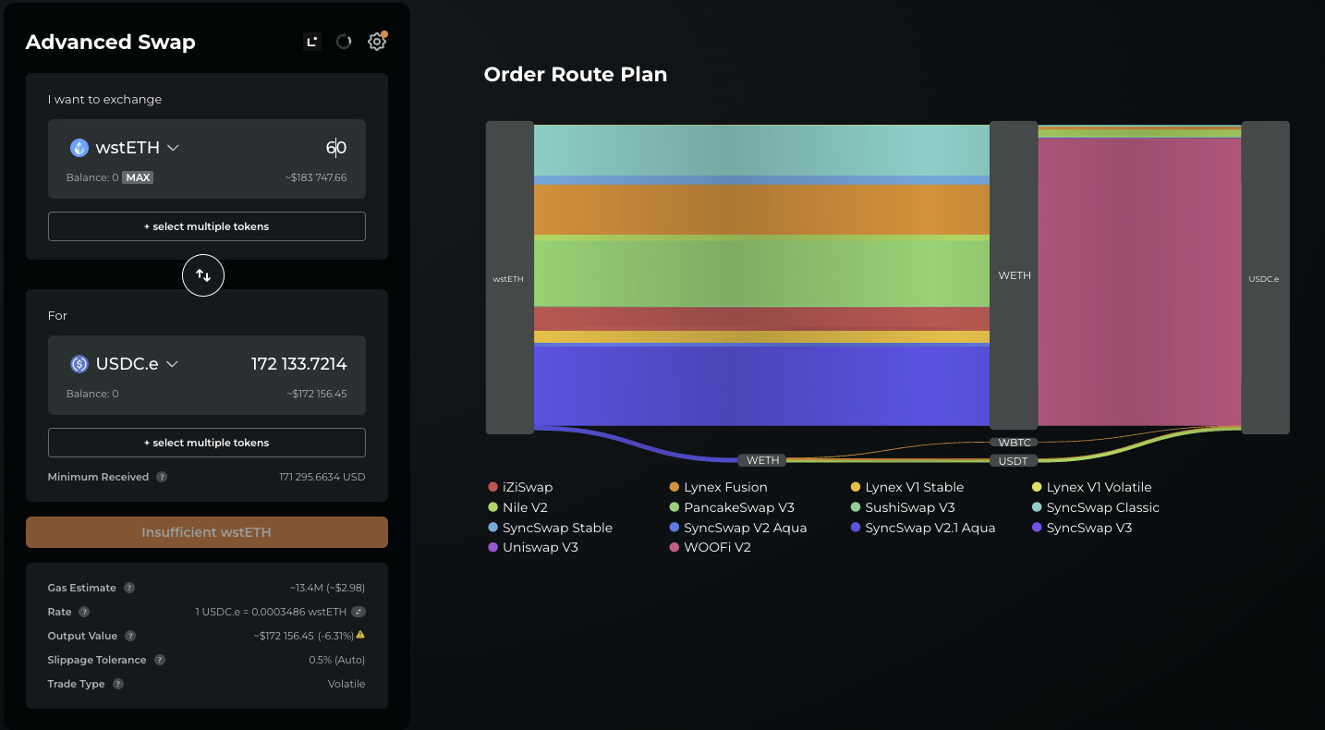Click the minimum received 171 295.6634 USD

(322, 477)
